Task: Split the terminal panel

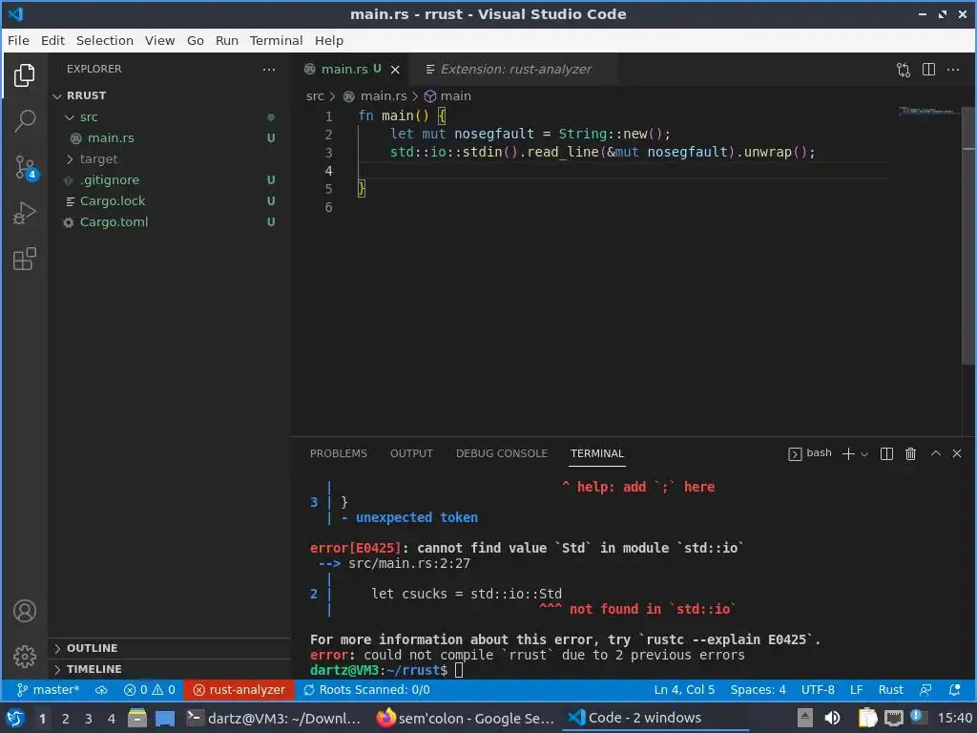Action: pos(886,453)
